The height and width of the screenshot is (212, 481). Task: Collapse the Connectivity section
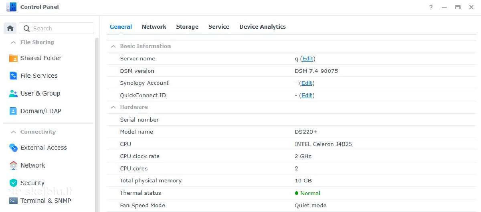pos(13,132)
